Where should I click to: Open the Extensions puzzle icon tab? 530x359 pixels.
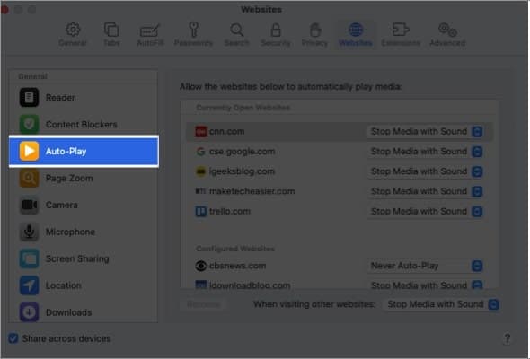point(401,34)
